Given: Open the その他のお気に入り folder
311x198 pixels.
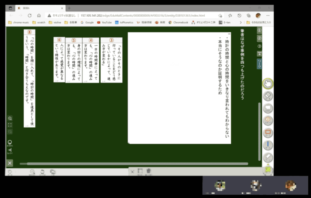Looking at the screenshot, I should click(x=259, y=23).
